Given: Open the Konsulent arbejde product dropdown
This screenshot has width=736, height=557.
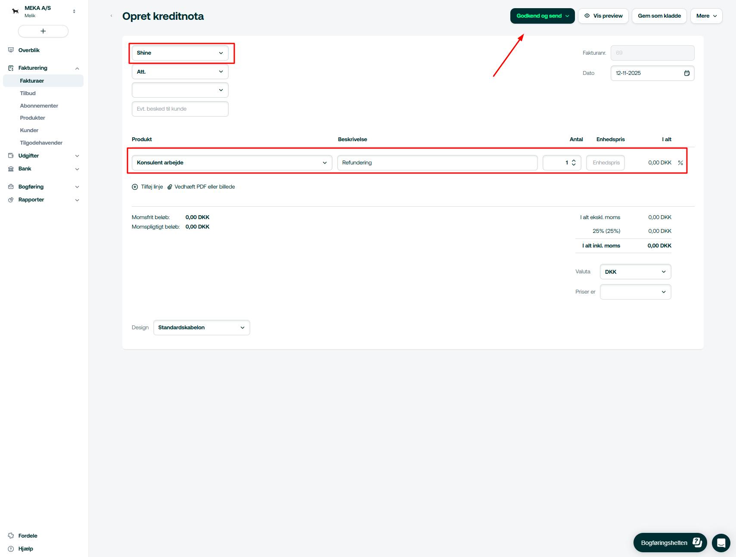Looking at the screenshot, I should (x=232, y=163).
